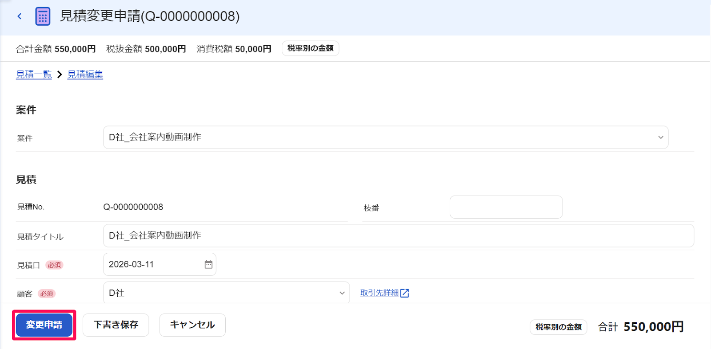Click the 必須 badge beside 見積日
Image resolution: width=711 pixels, height=349 pixels.
tap(55, 265)
